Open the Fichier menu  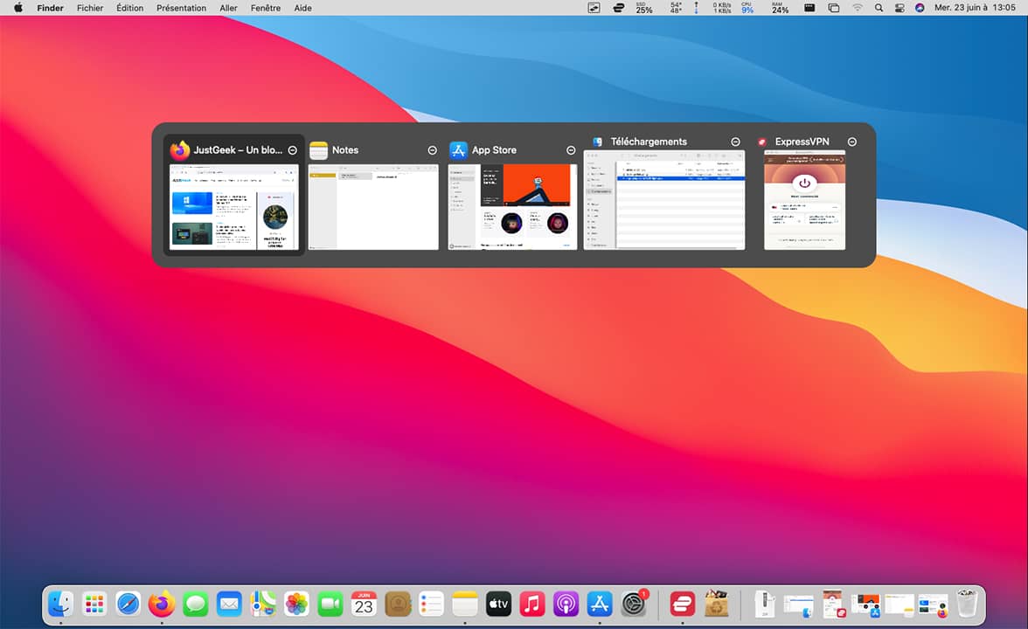click(90, 8)
